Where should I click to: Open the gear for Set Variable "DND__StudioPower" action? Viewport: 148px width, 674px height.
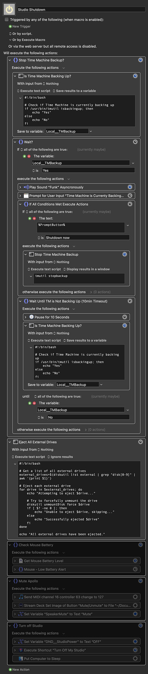pos(135,641)
